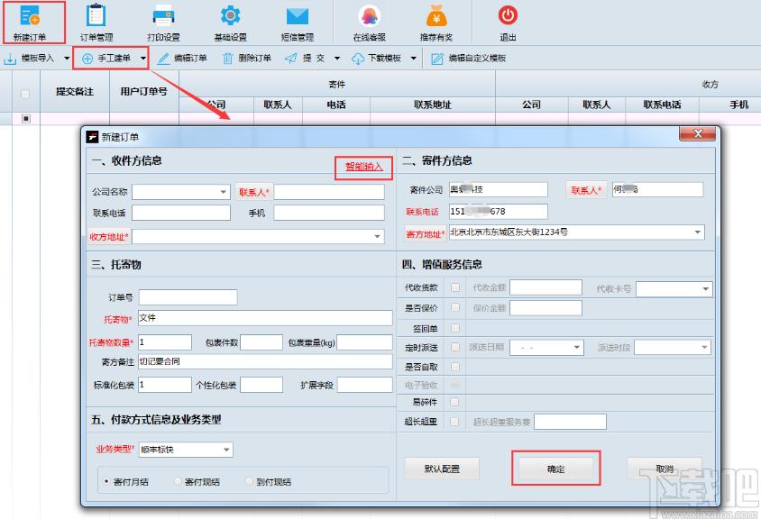Click the 取消 cancel button
The image size is (761, 519).
[x=665, y=469]
